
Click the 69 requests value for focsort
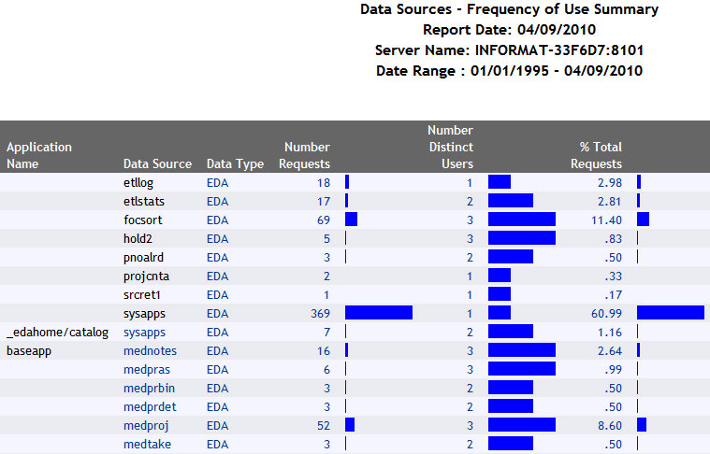pos(324,220)
